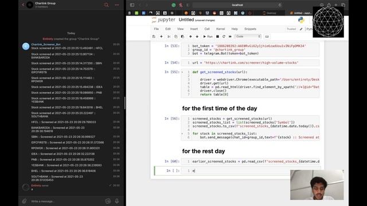Insert a cell below with plus icon
The width and height of the screenshot is (367, 206).
click(161, 37)
